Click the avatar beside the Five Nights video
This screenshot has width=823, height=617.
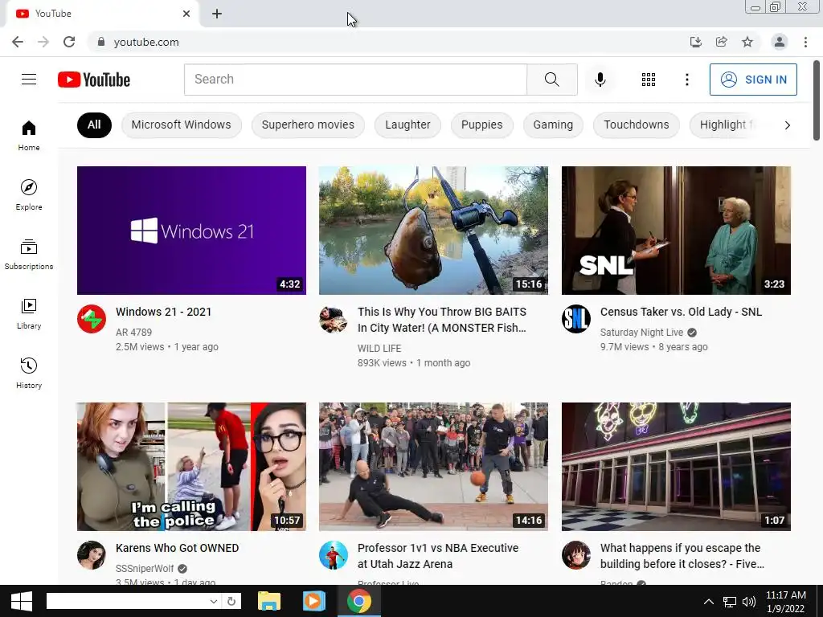point(575,555)
